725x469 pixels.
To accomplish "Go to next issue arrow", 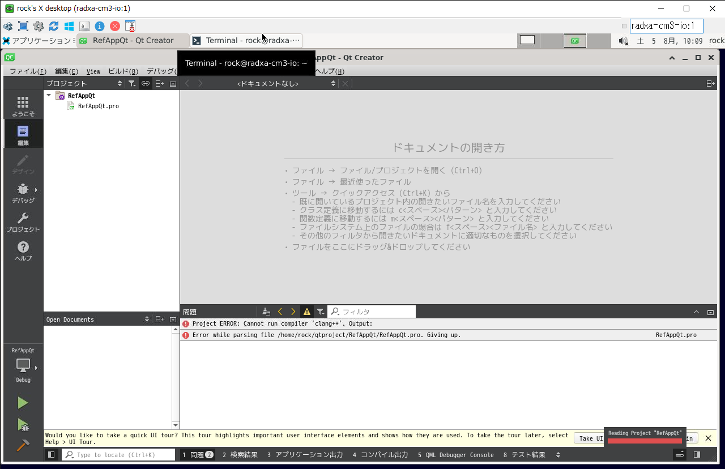I will pos(293,312).
